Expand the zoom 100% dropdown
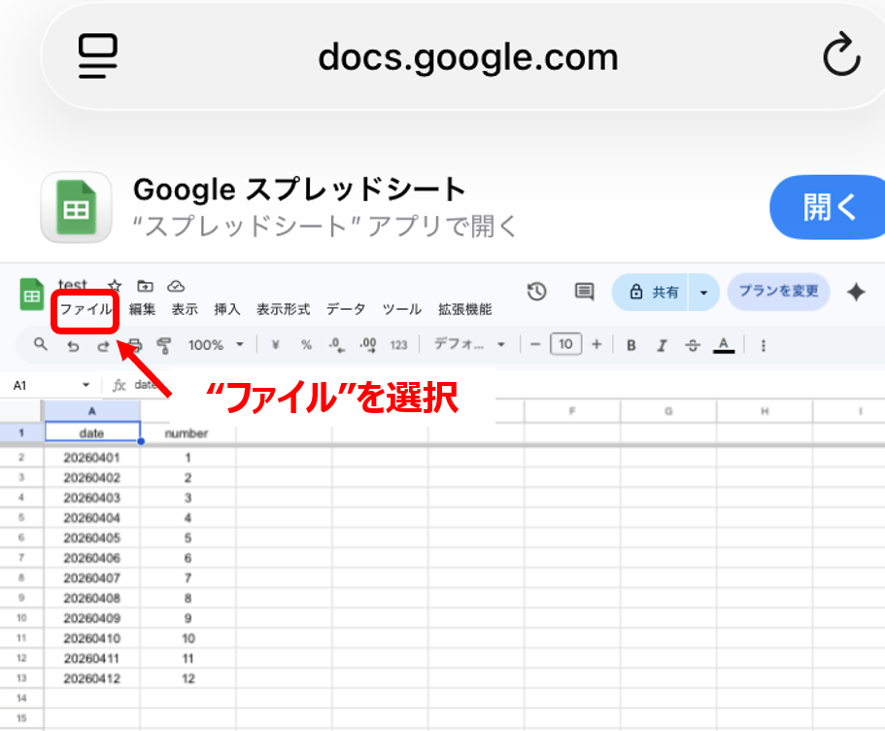The width and height of the screenshot is (885, 731). (x=216, y=344)
